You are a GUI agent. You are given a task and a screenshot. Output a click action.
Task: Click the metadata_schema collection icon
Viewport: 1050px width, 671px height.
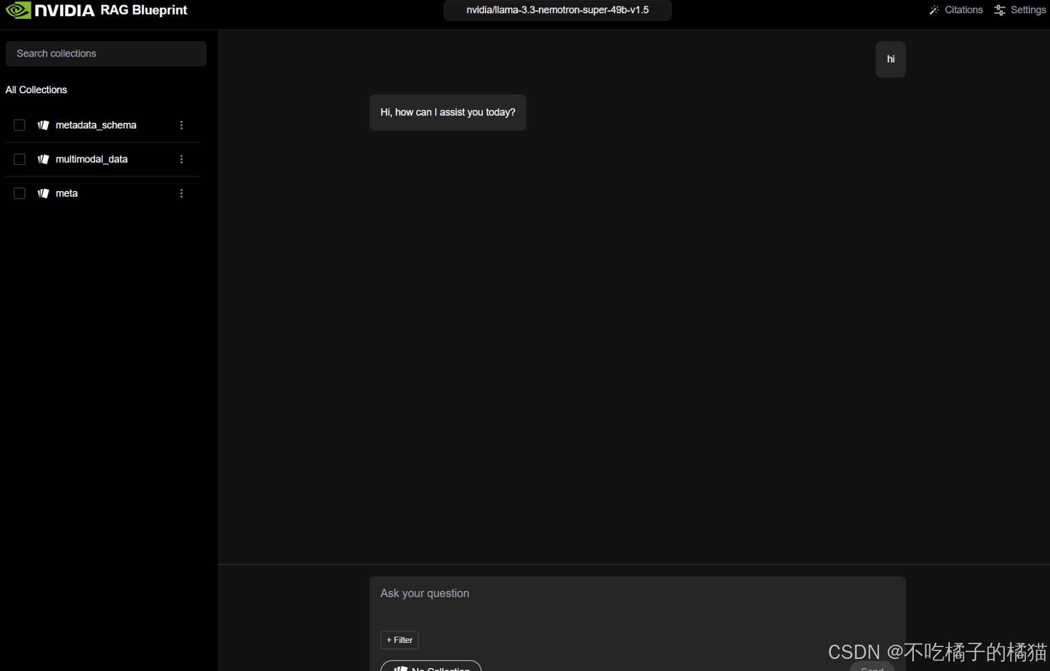coord(43,125)
